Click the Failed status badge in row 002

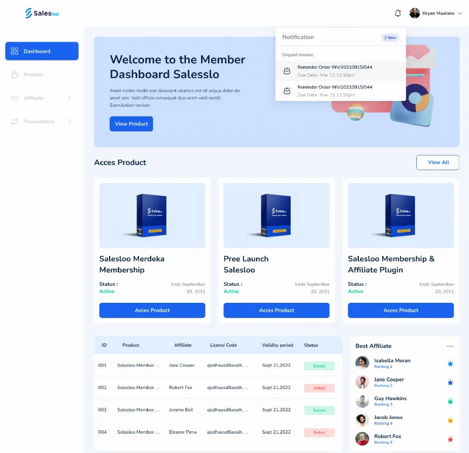(x=319, y=388)
